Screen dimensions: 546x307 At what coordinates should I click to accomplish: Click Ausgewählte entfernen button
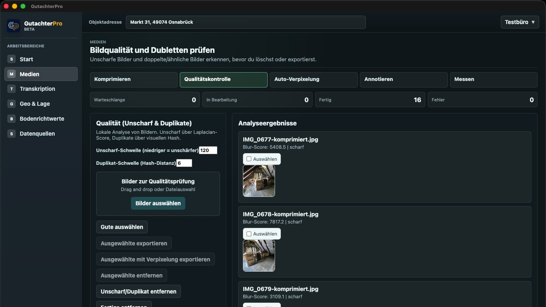click(132, 275)
